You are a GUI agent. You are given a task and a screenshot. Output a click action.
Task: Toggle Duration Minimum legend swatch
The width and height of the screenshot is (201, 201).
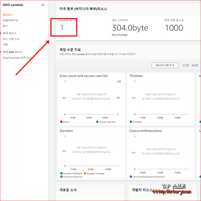(x=61, y=174)
